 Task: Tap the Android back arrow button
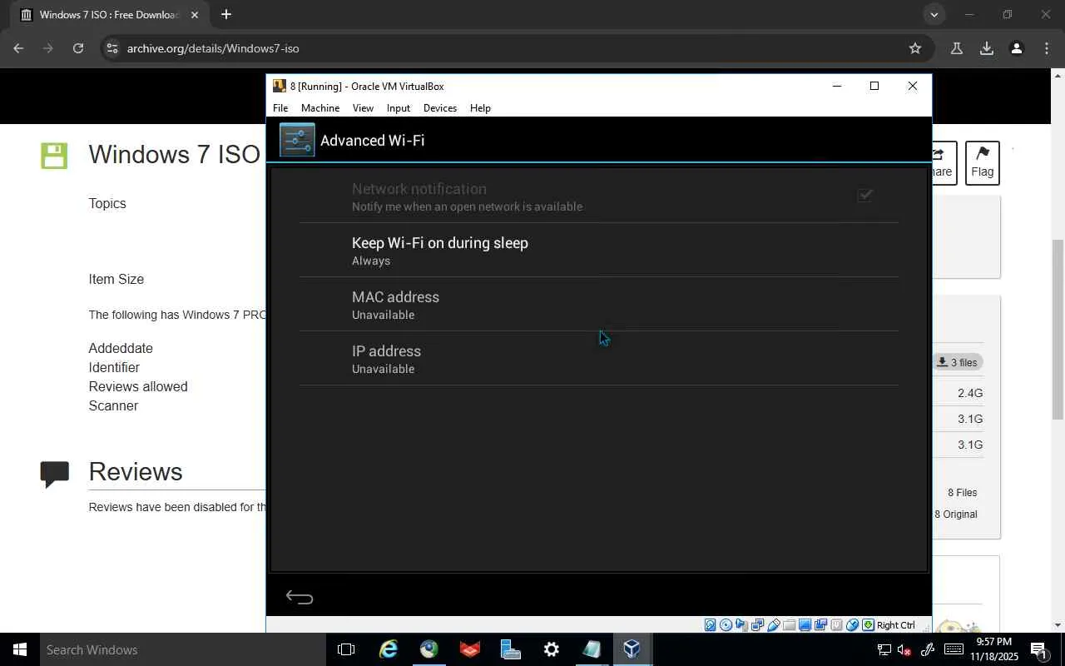(300, 597)
